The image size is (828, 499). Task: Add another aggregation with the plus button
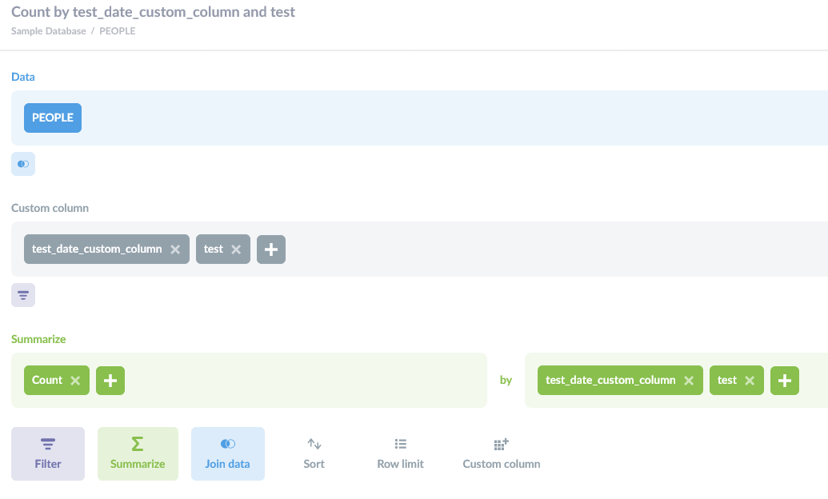tap(110, 380)
